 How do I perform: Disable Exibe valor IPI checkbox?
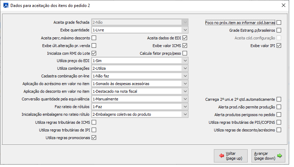(x=279, y=46)
